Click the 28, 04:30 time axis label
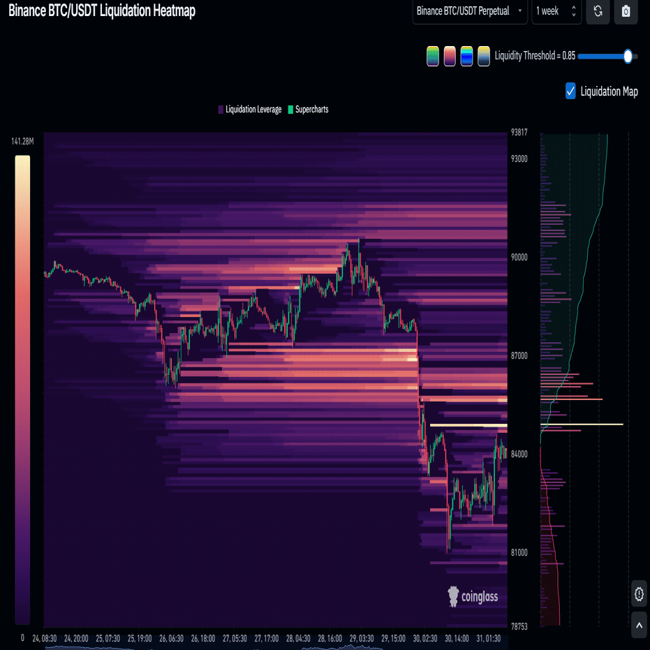650x650 pixels. (298, 638)
